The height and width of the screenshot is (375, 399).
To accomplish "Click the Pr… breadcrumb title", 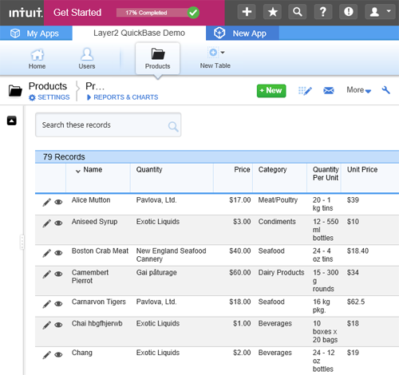I will [95, 86].
